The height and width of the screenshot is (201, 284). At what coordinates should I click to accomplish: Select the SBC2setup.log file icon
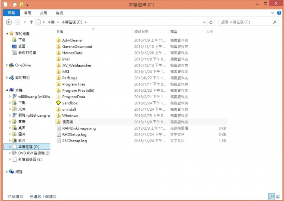(58, 141)
